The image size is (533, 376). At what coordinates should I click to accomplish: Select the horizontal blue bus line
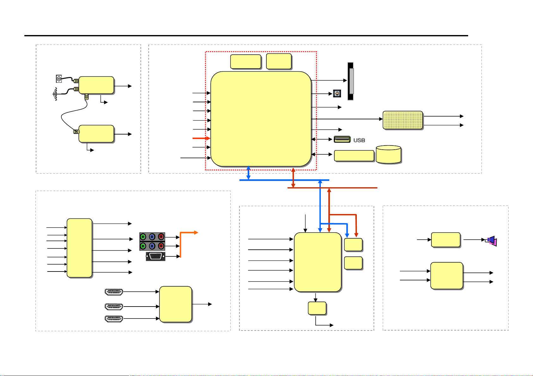point(284,180)
